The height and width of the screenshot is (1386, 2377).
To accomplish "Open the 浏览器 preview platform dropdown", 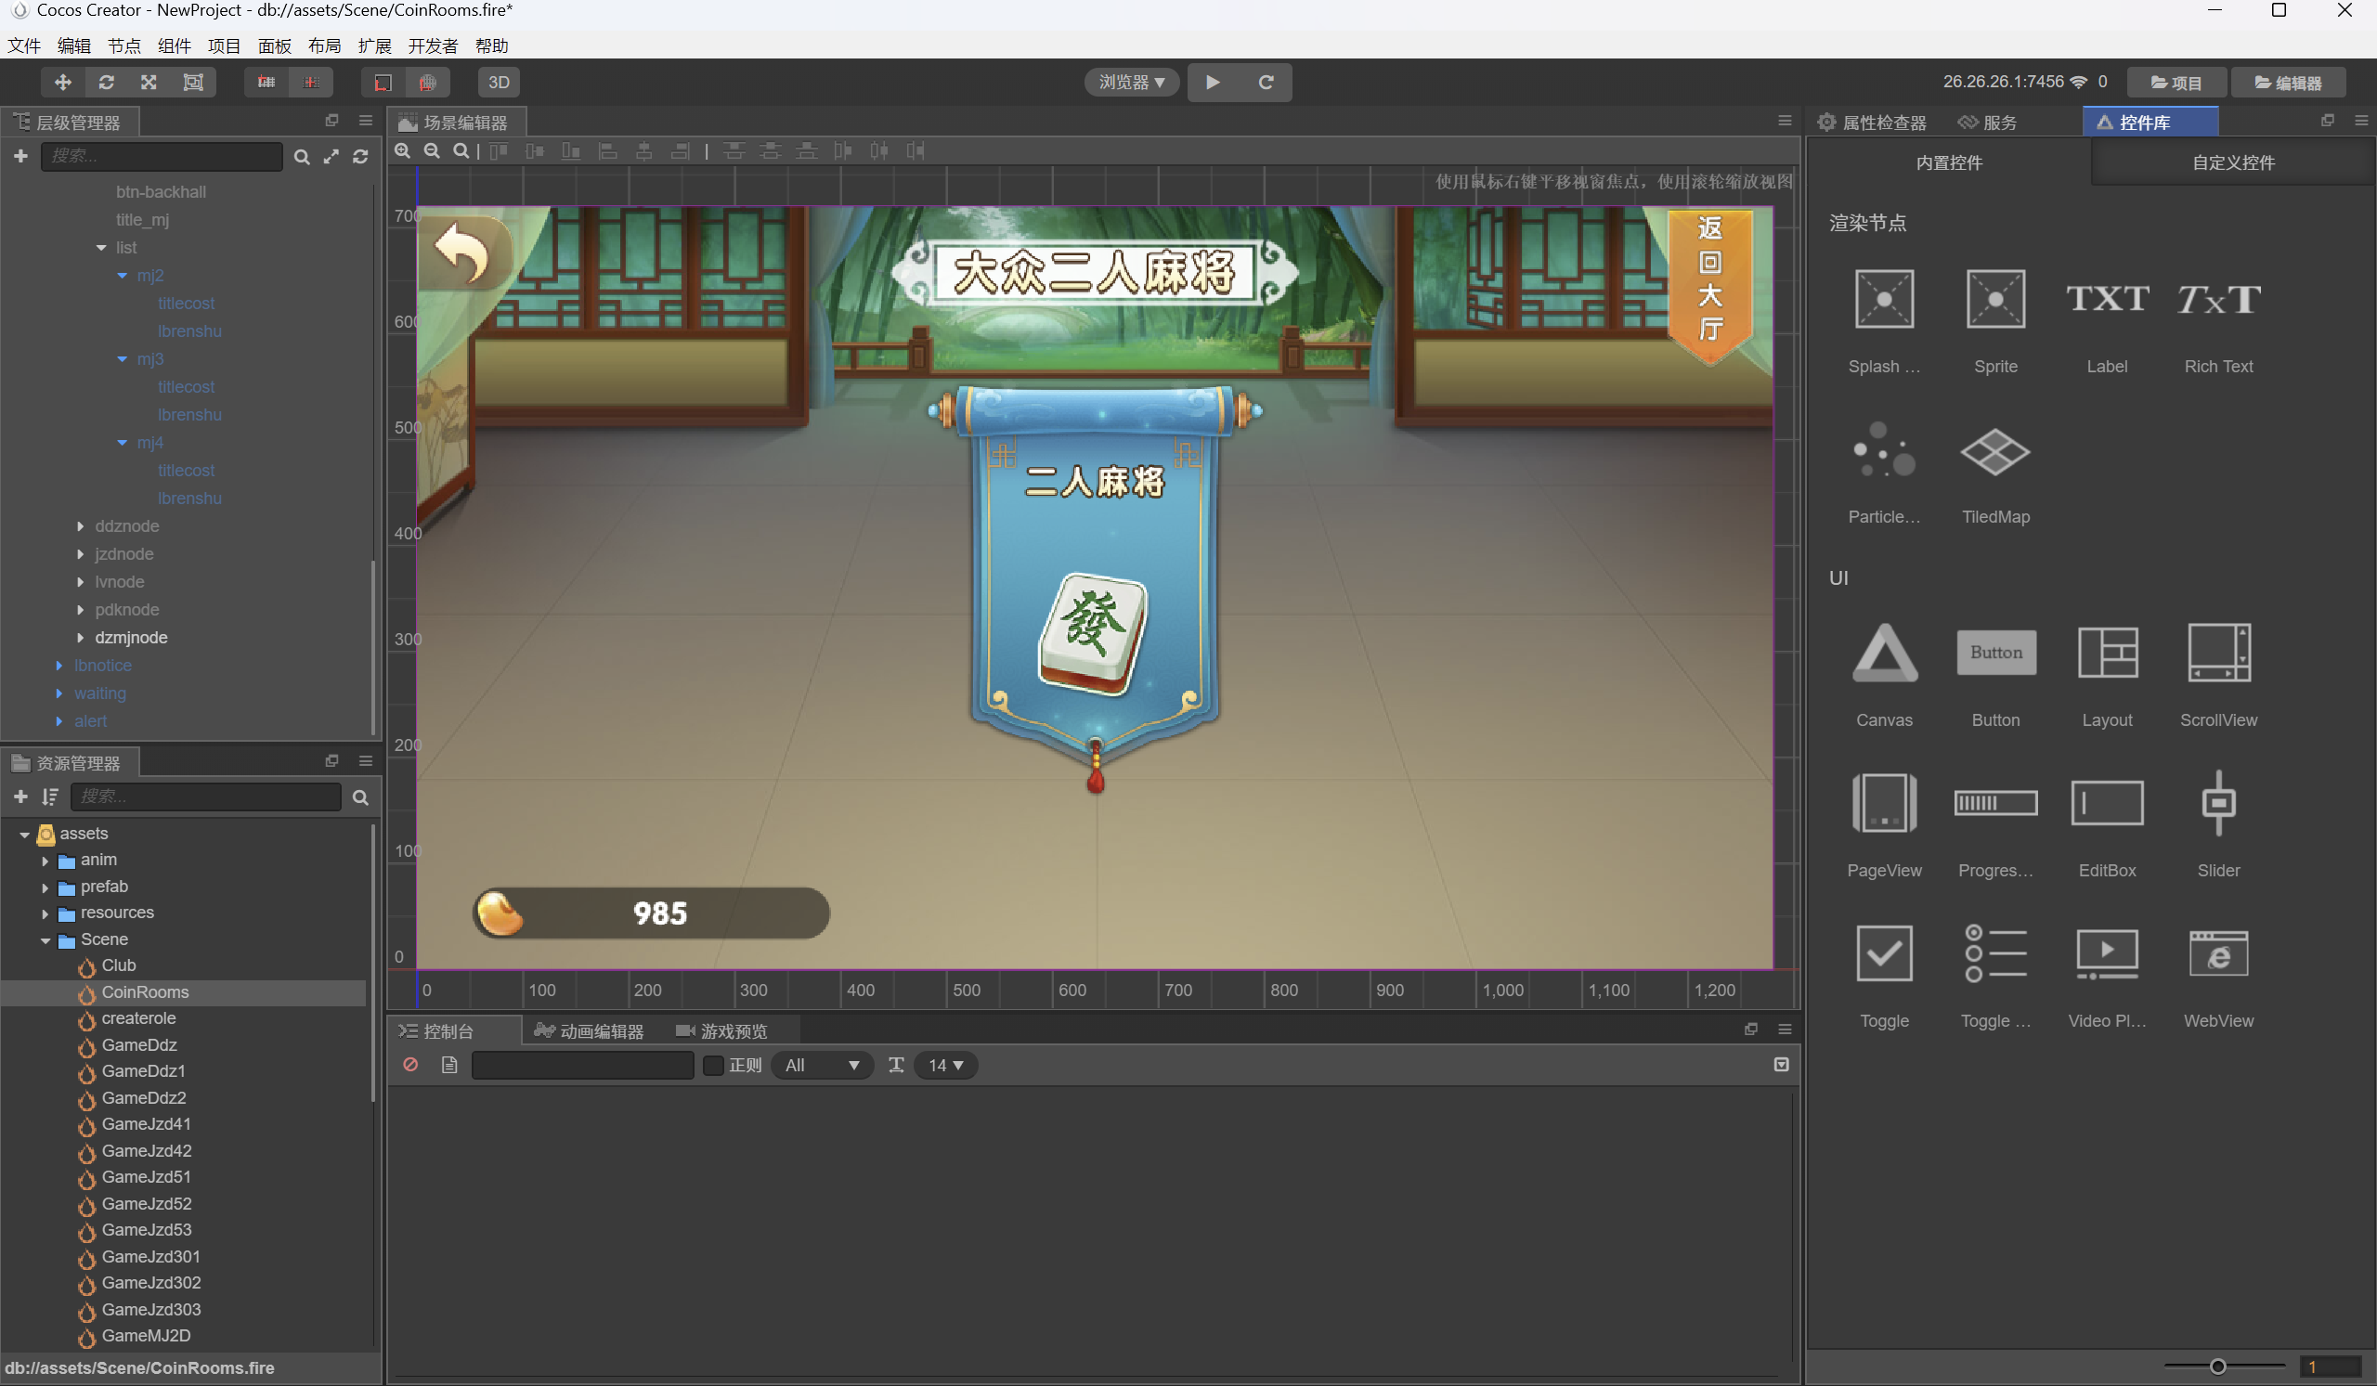I will tap(1130, 82).
